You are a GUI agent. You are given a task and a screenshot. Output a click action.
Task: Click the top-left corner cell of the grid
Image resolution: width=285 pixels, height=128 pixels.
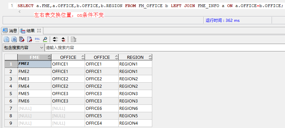[x=11, y=57]
